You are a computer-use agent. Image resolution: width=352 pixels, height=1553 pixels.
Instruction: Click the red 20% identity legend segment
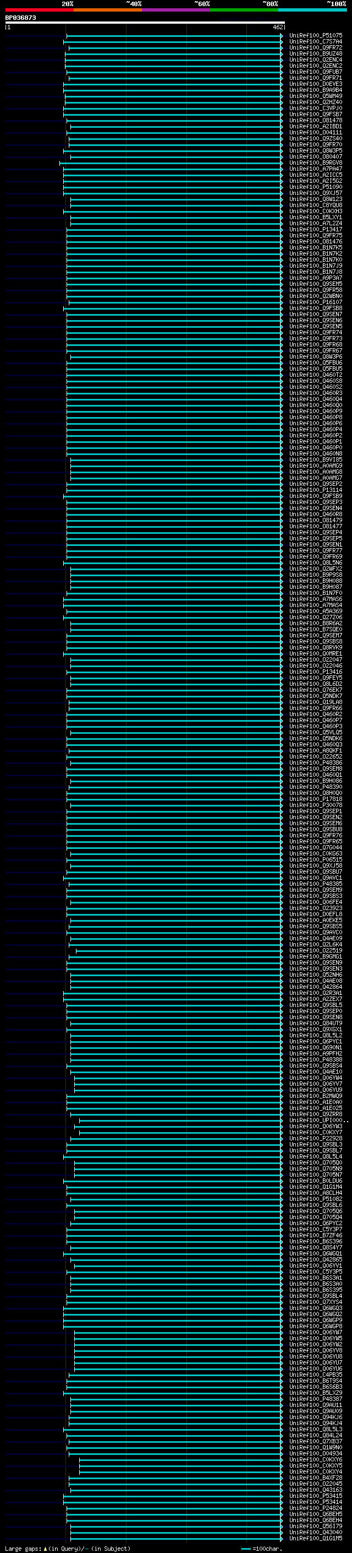[39, 10]
